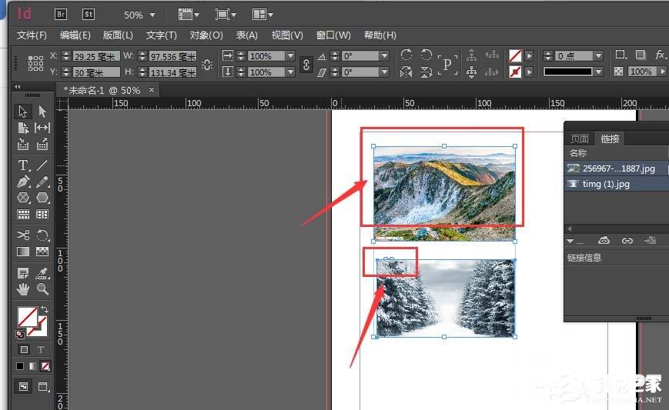Click relink icon in Links panel
Viewport: 669px width, 410px height.
[627, 241]
